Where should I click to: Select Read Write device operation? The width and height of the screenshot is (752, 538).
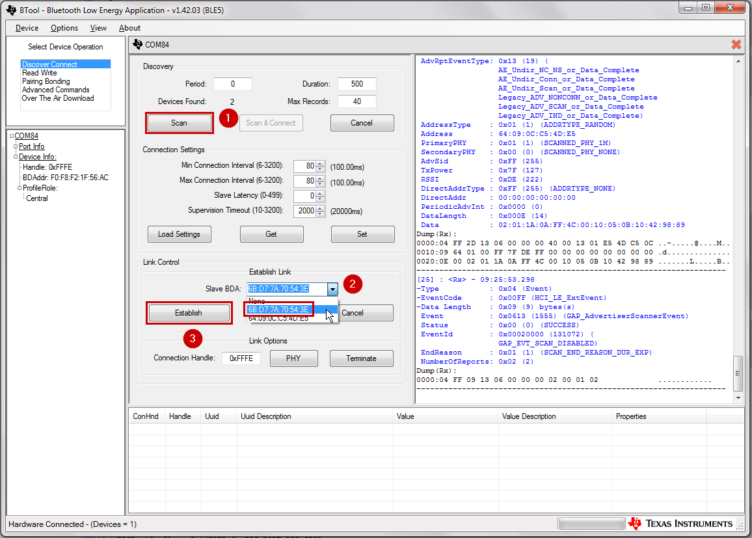[40, 73]
